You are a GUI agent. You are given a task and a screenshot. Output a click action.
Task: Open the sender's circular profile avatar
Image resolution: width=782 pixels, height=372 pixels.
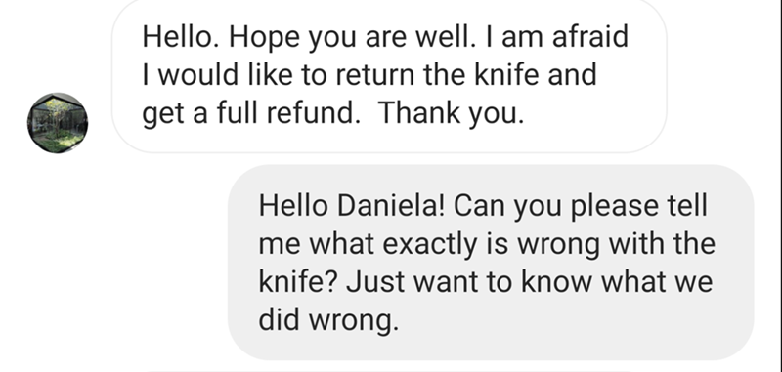pos(58,123)
